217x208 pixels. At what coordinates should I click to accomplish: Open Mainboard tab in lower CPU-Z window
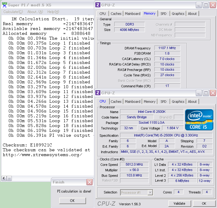tap(133, 102)
